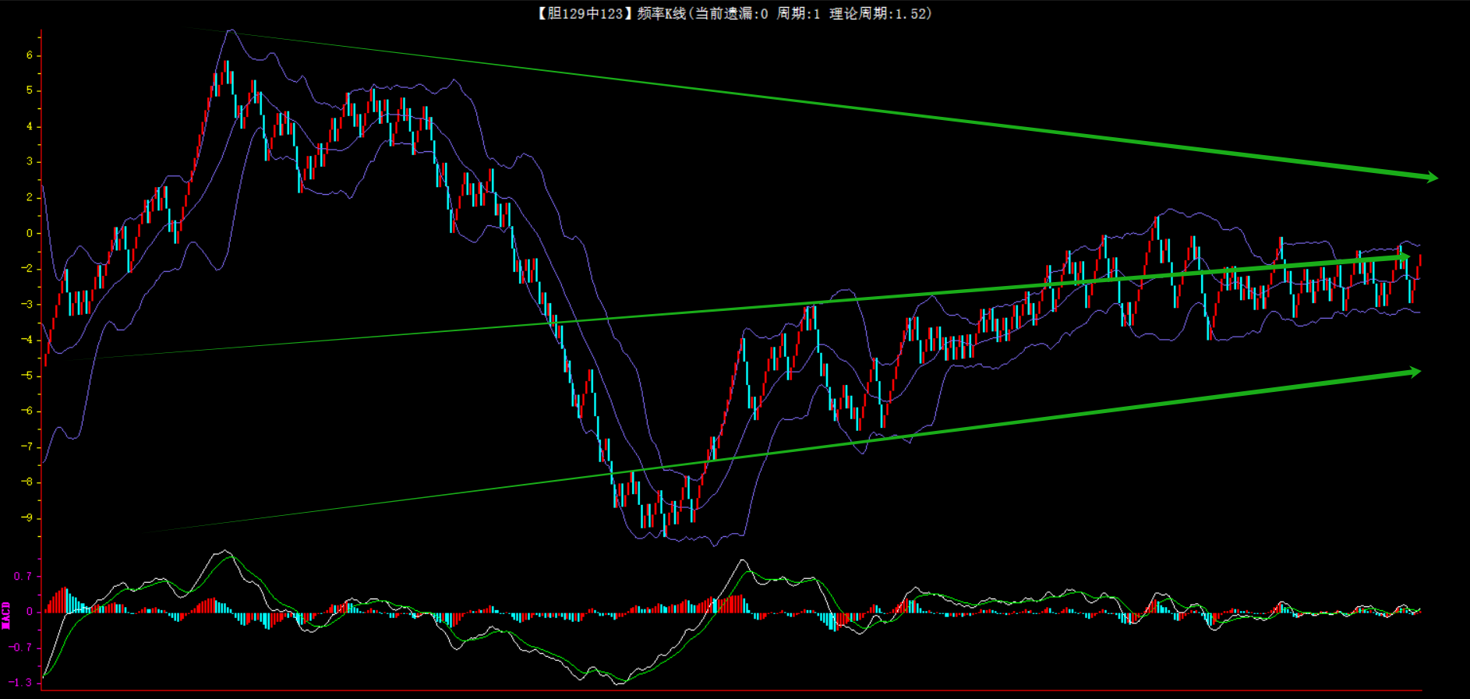The image size is (1470, 699).
Task: Click the highest MACD line peak
Action: 225,552
